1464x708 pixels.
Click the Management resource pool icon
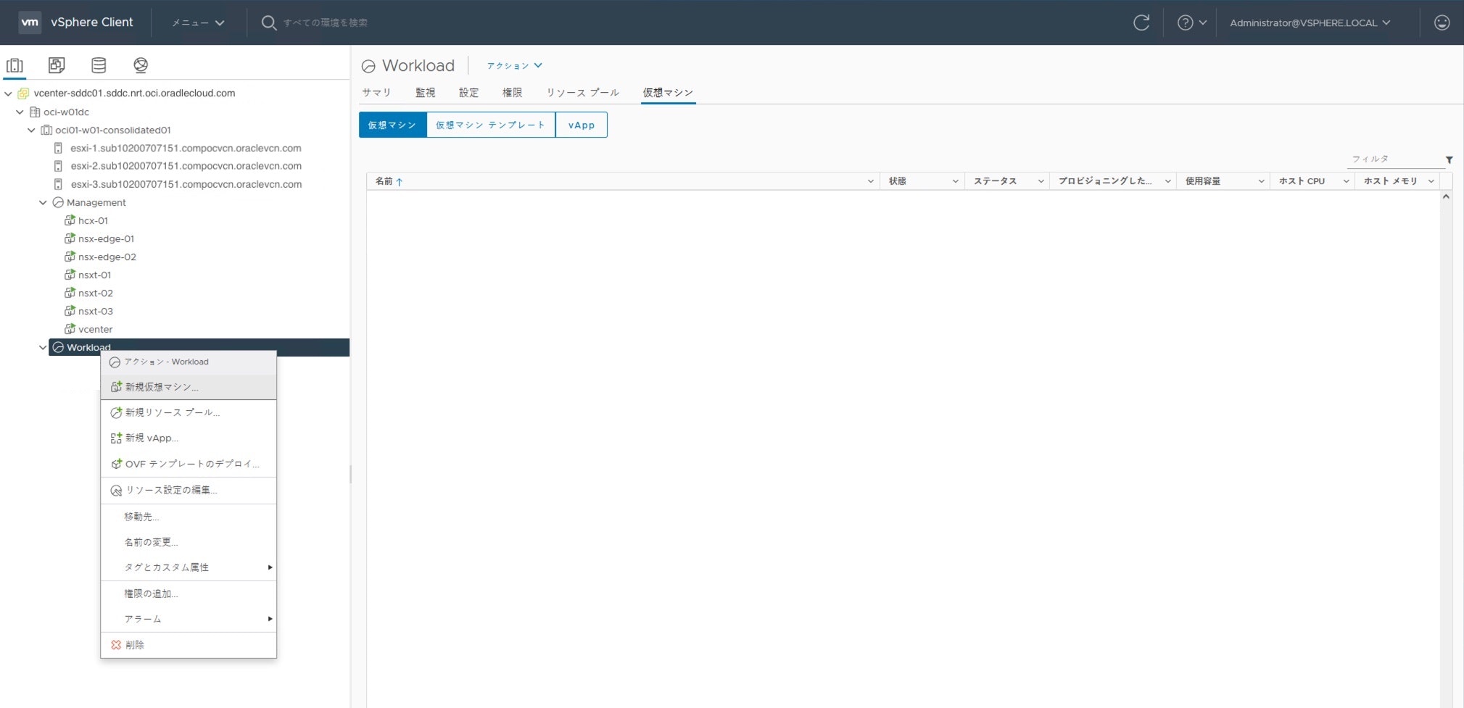click(58, 203)
